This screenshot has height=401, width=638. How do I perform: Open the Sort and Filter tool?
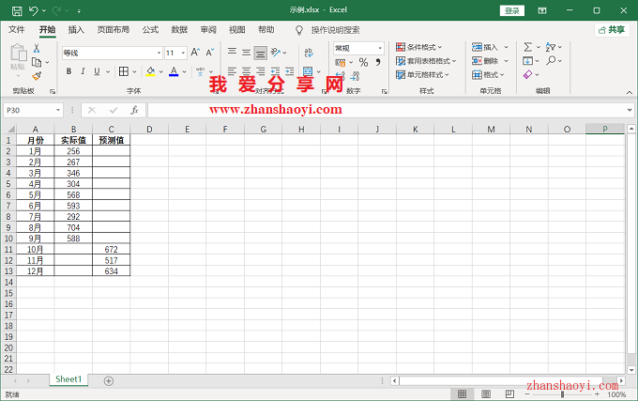551,47
